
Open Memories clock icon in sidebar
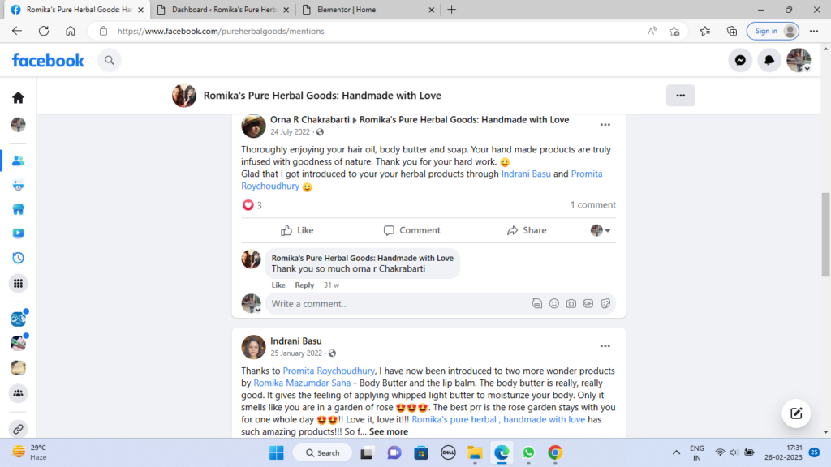18,259
